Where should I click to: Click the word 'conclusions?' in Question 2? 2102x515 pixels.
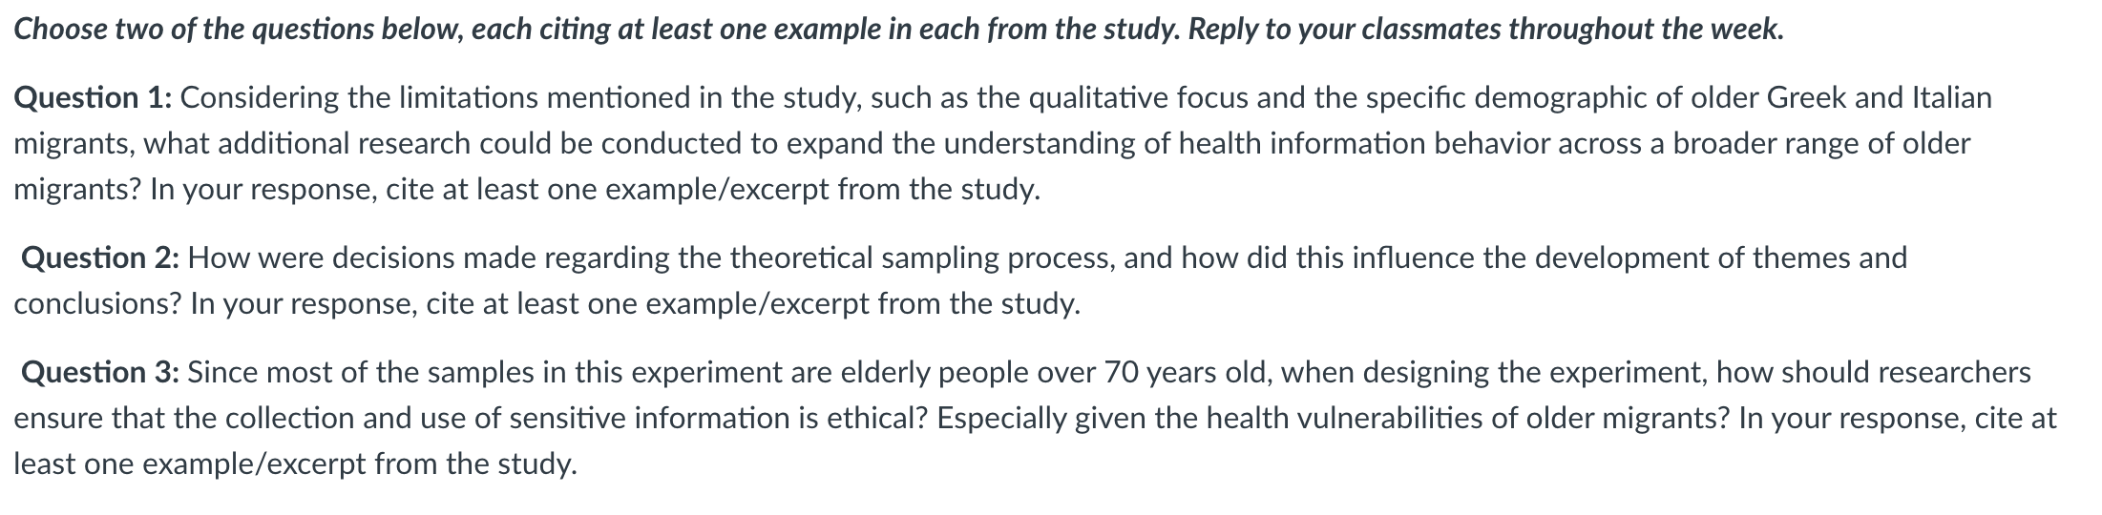pyautogui.click(x=98, y=303)
